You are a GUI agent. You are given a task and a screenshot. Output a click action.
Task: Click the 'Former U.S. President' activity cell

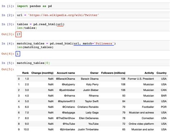141,79
